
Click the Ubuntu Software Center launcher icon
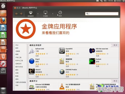tap(3, 49)
